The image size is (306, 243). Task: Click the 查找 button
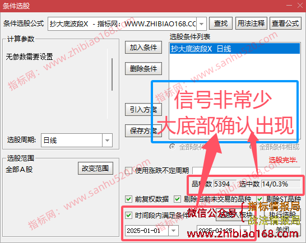221,24
